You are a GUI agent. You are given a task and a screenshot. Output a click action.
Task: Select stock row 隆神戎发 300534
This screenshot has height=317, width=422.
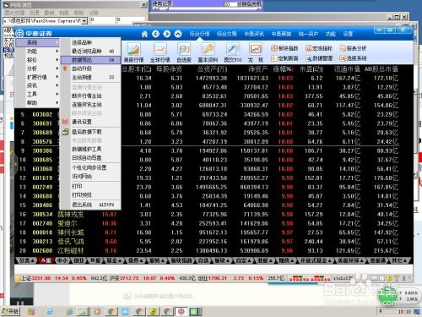point(214,215)
